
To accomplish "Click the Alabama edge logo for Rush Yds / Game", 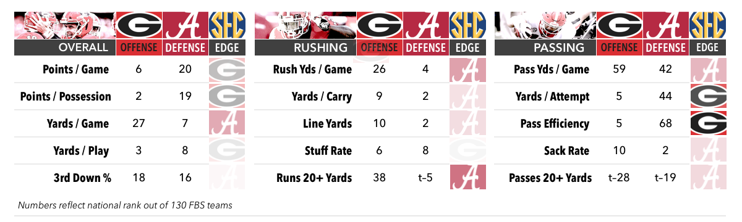I will click(x=467, y=70).
